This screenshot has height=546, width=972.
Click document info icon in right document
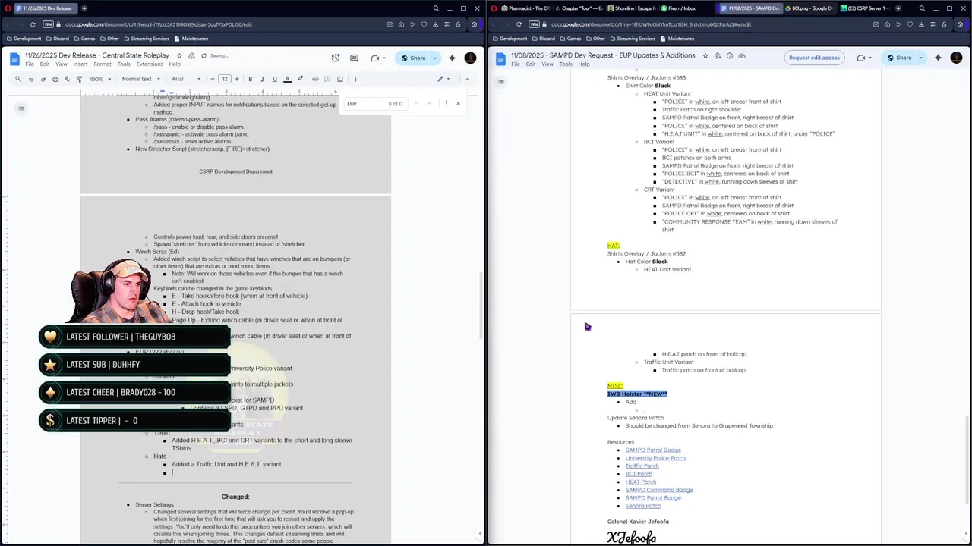(x=730, y=56)
